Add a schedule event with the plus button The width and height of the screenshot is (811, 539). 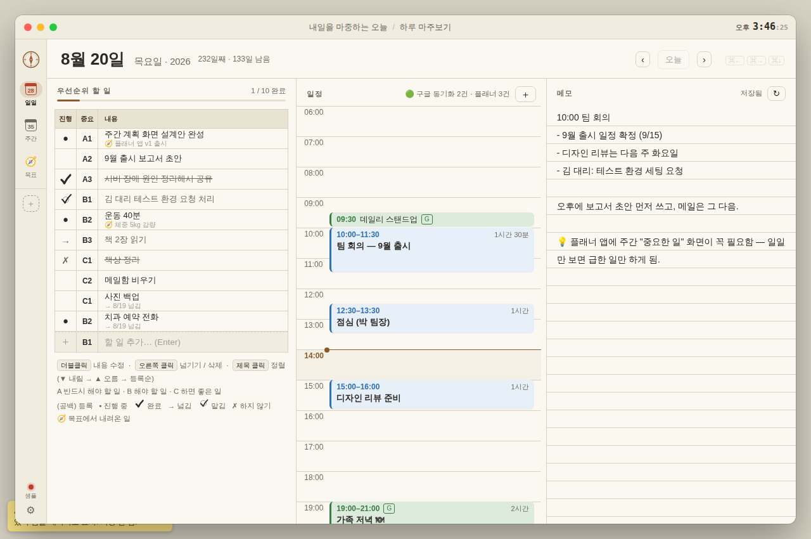[525, 94]
